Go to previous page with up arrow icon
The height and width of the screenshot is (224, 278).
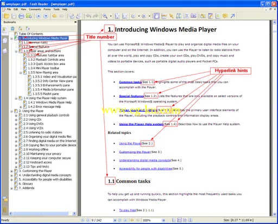pyautogui.click(x=39, y=16)
